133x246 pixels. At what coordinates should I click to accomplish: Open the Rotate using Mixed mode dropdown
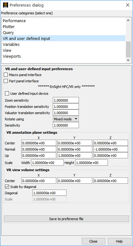click(66, 119)
